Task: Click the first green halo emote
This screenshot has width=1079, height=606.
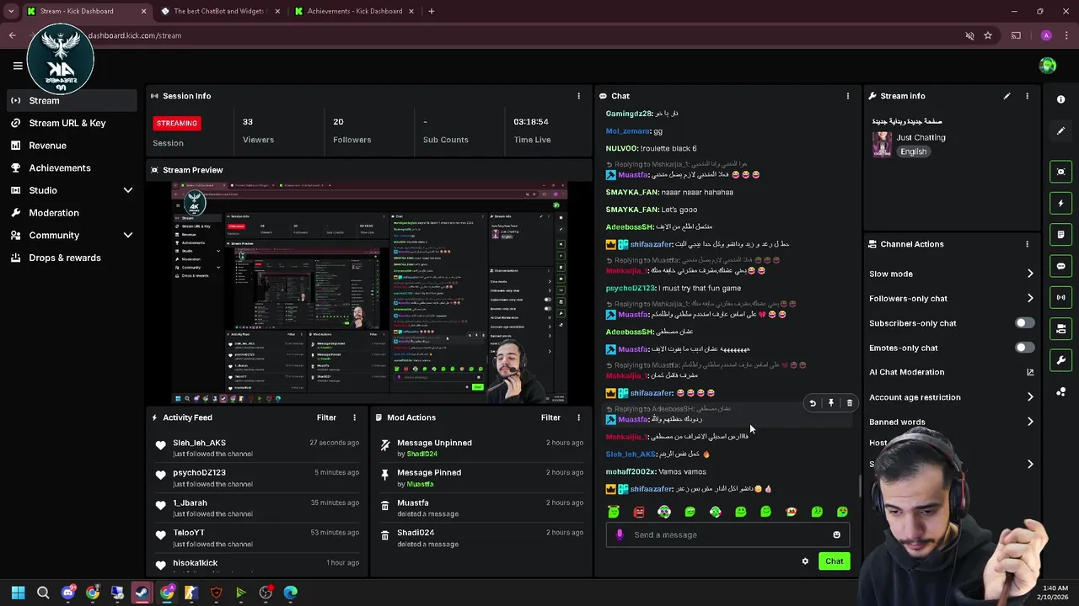Action: [x=614, y=512]
